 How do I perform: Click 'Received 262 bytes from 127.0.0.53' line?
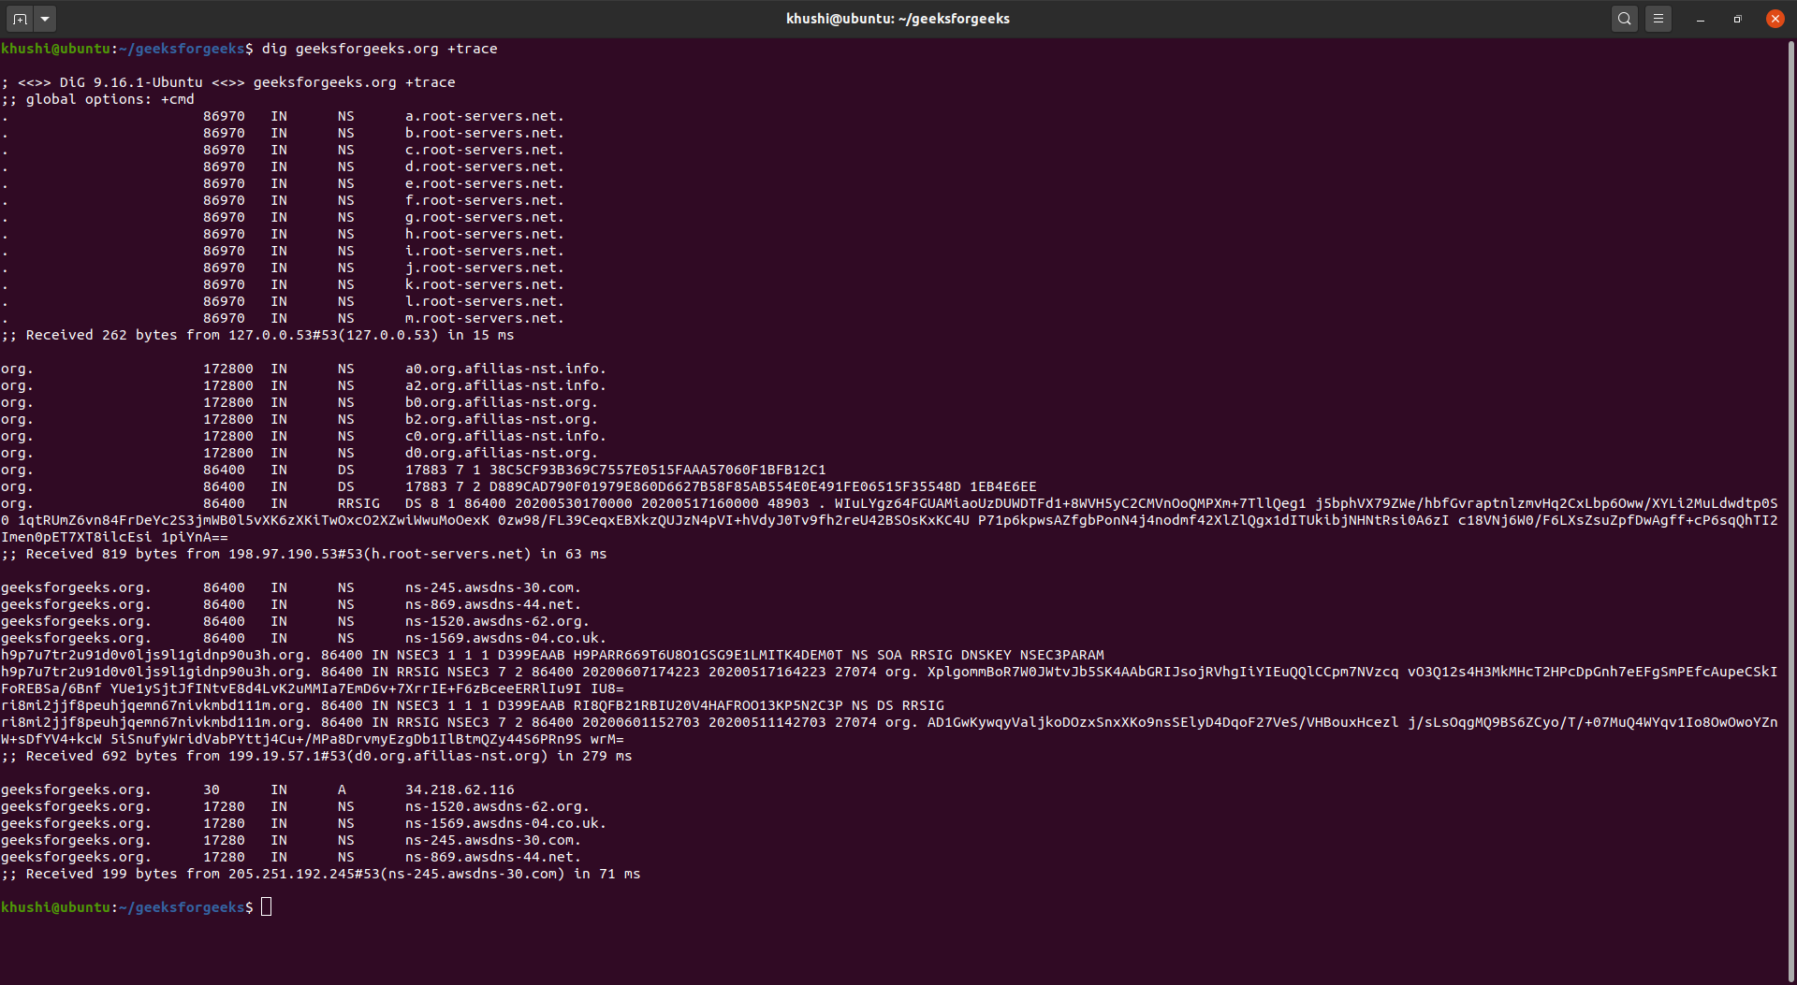coord(257,335)
